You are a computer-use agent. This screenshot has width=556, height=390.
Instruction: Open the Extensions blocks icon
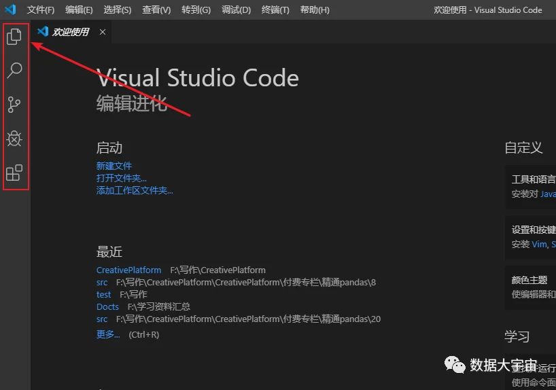[14, 173]
